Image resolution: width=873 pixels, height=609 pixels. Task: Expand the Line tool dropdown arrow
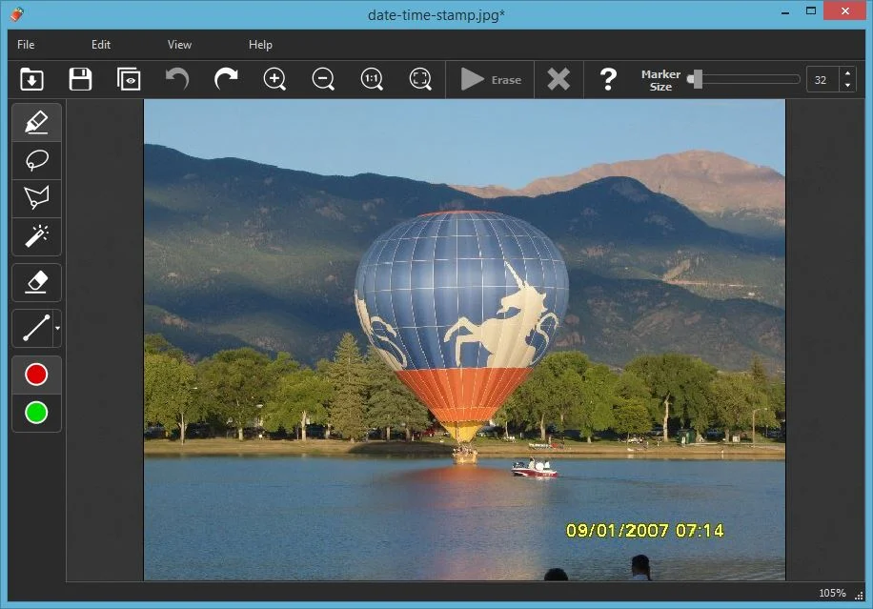(x=57, y=329)
